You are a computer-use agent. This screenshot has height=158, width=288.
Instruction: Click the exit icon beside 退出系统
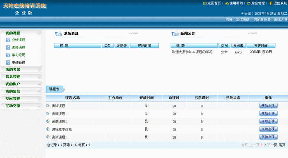(271, 3)
